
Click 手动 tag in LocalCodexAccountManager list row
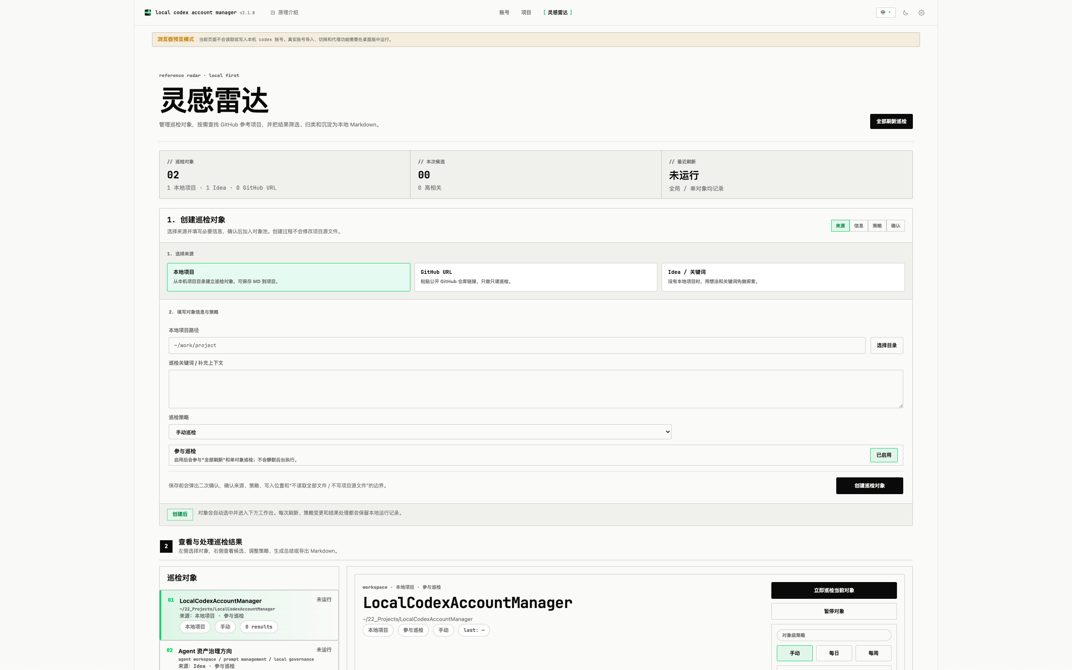click(x=225, y=627)
